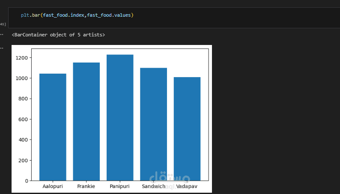Image resolution: width=340 pixels, height=194 pixels.
Task: Click the BarContainer output text
Action: [x=58, y=34]
